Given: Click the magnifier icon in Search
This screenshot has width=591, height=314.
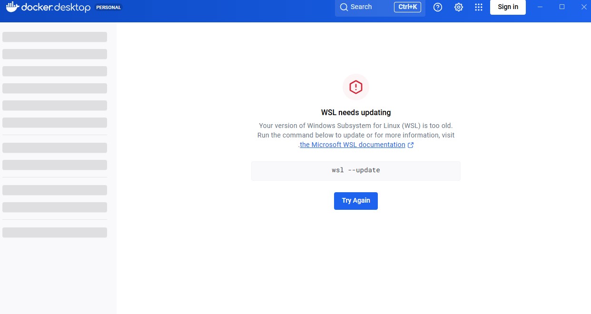Looking at the screenshot, I should pos(344,7).
